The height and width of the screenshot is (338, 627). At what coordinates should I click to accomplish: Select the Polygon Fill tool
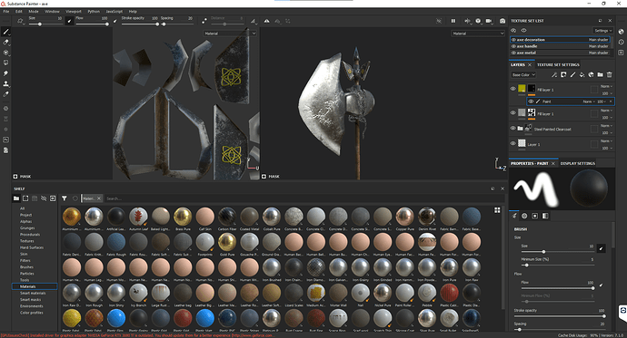[6, 63]
